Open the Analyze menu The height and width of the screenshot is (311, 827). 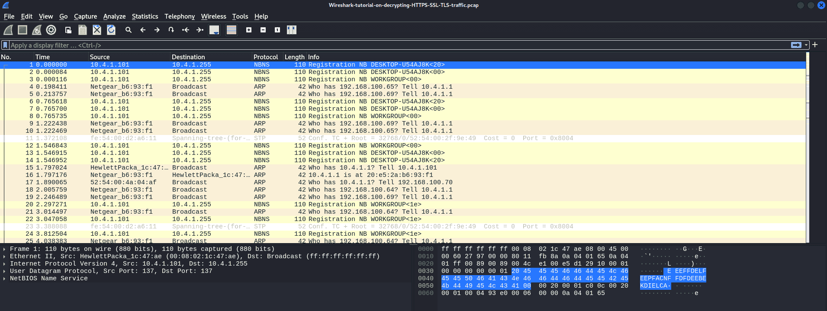pos(114,16)
